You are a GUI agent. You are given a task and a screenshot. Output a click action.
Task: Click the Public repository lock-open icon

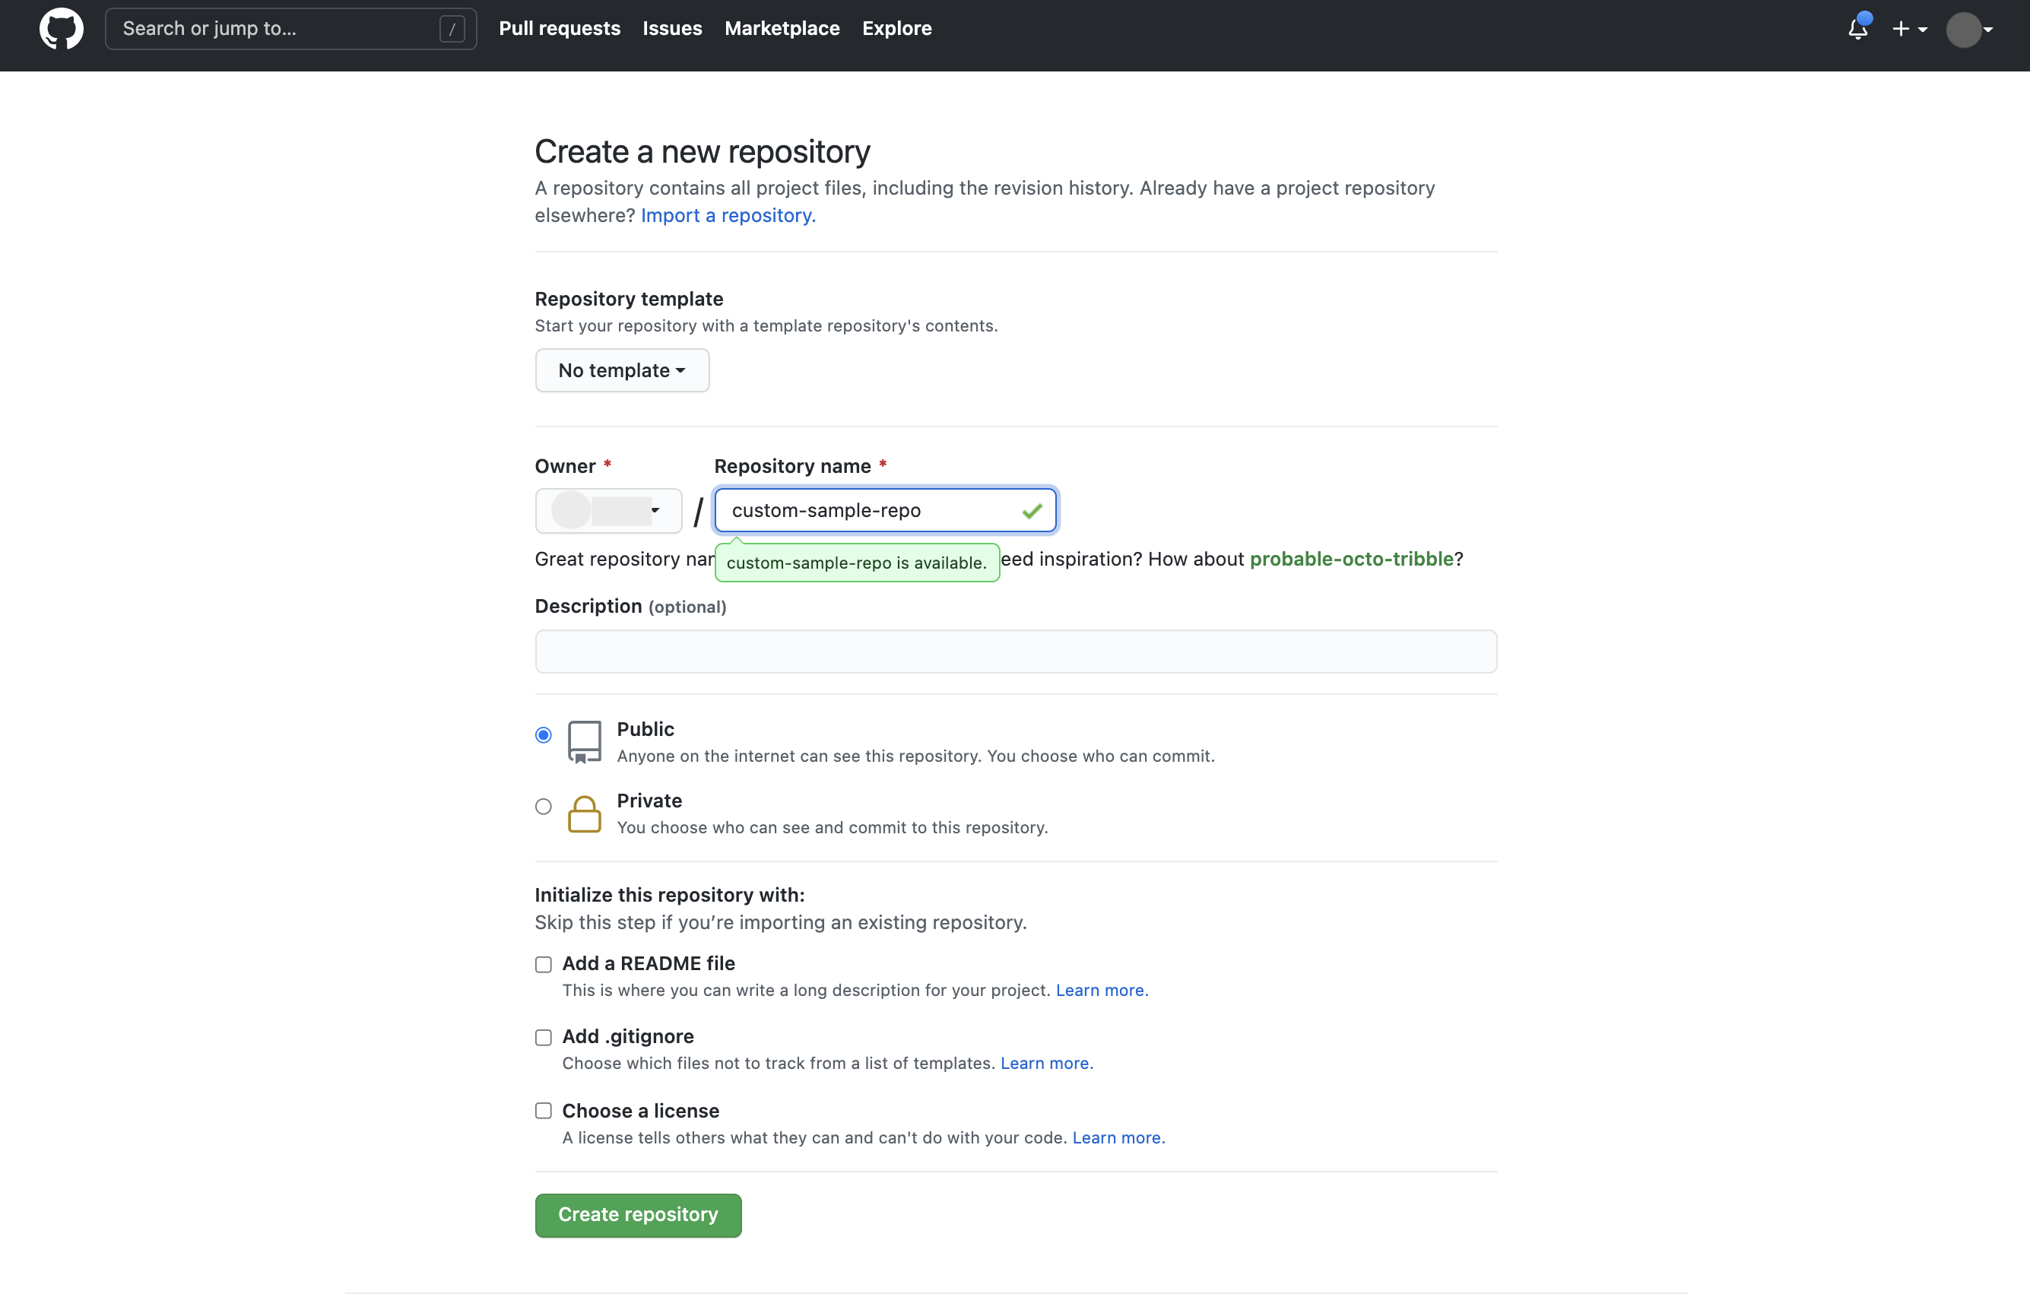coord(583,741)
